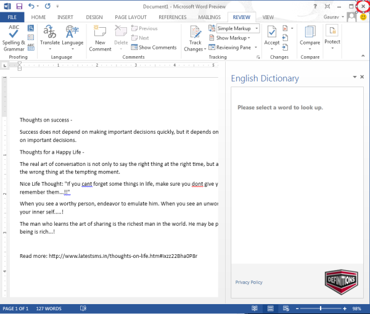Viewport: 370px width, 314px height.
Task: Expand the Accept dropdown arrow
Action: (272, 49)
